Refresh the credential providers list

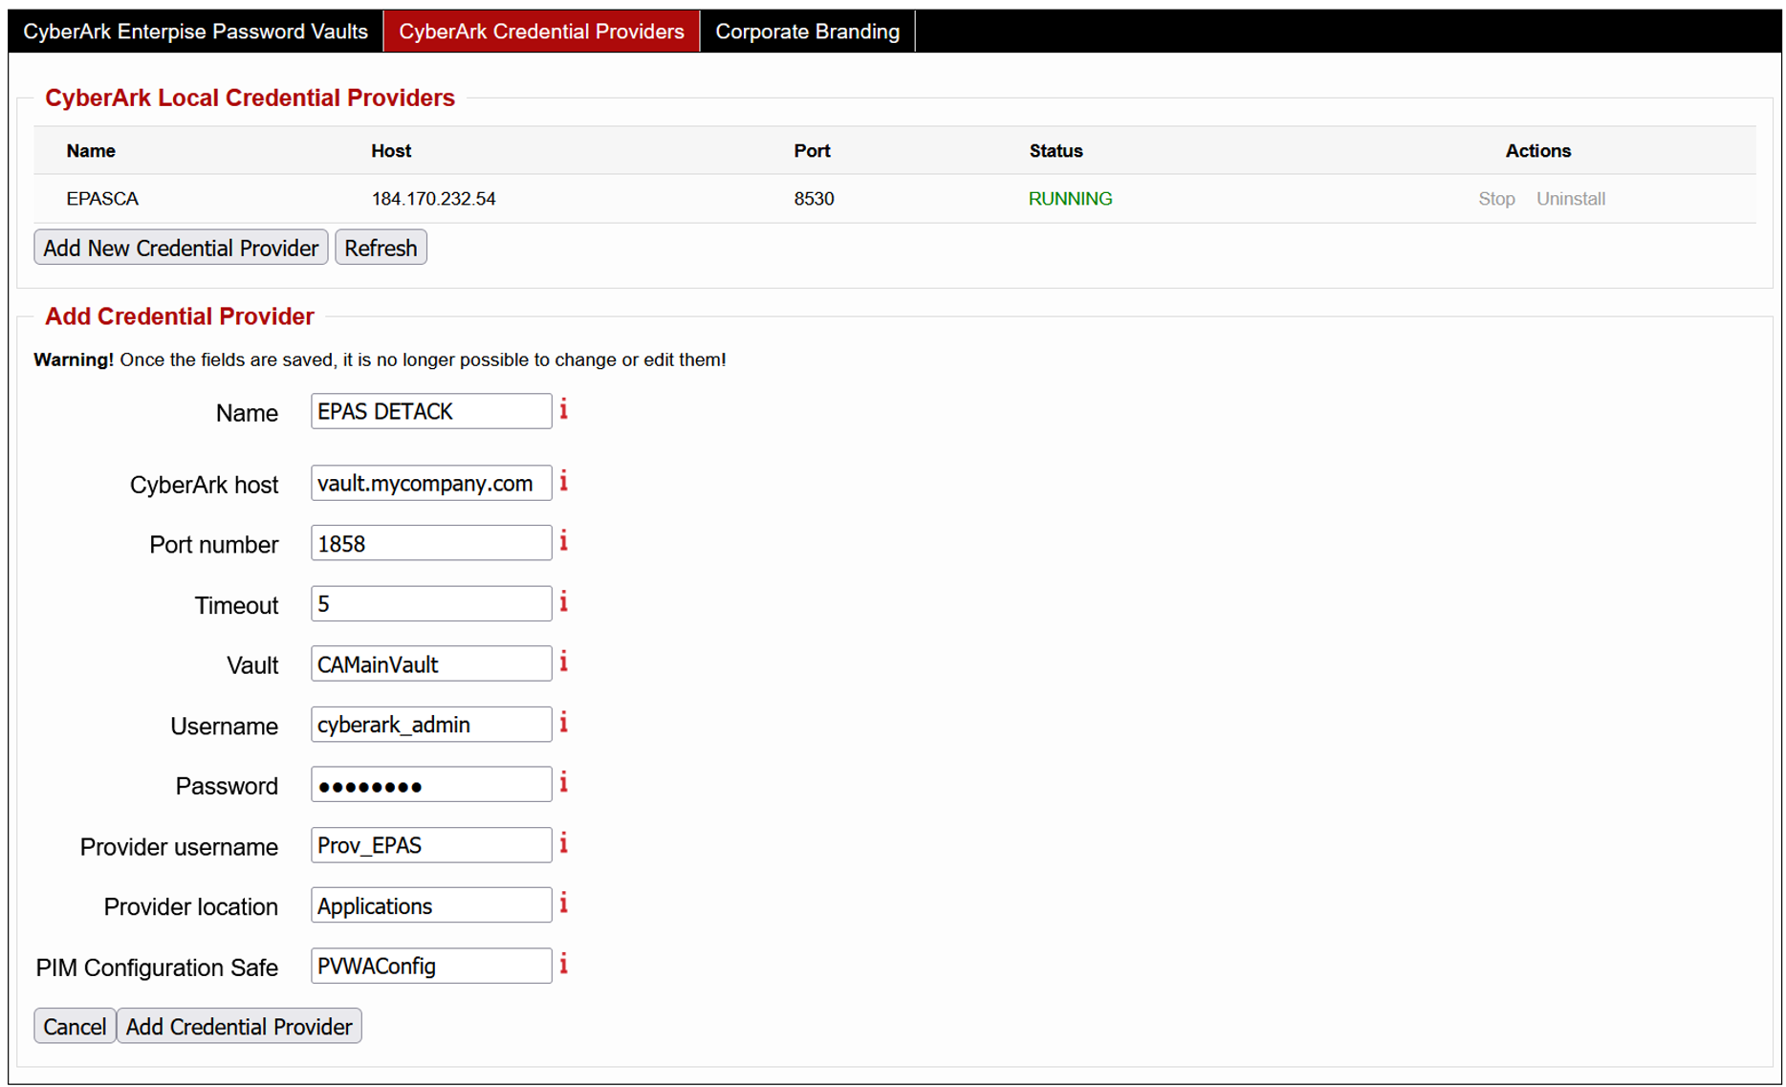point(381,247)
